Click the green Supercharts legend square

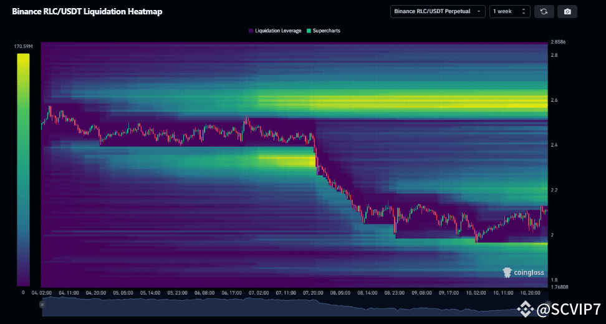pyautogui.click(x=308, y=31)
